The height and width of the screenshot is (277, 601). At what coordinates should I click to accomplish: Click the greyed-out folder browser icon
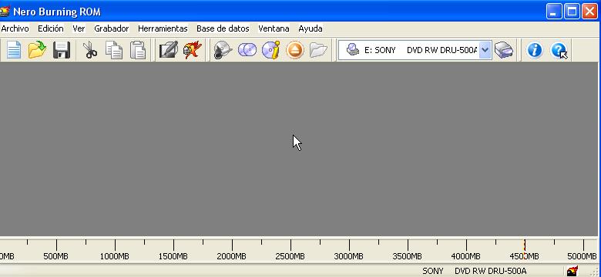318,50
